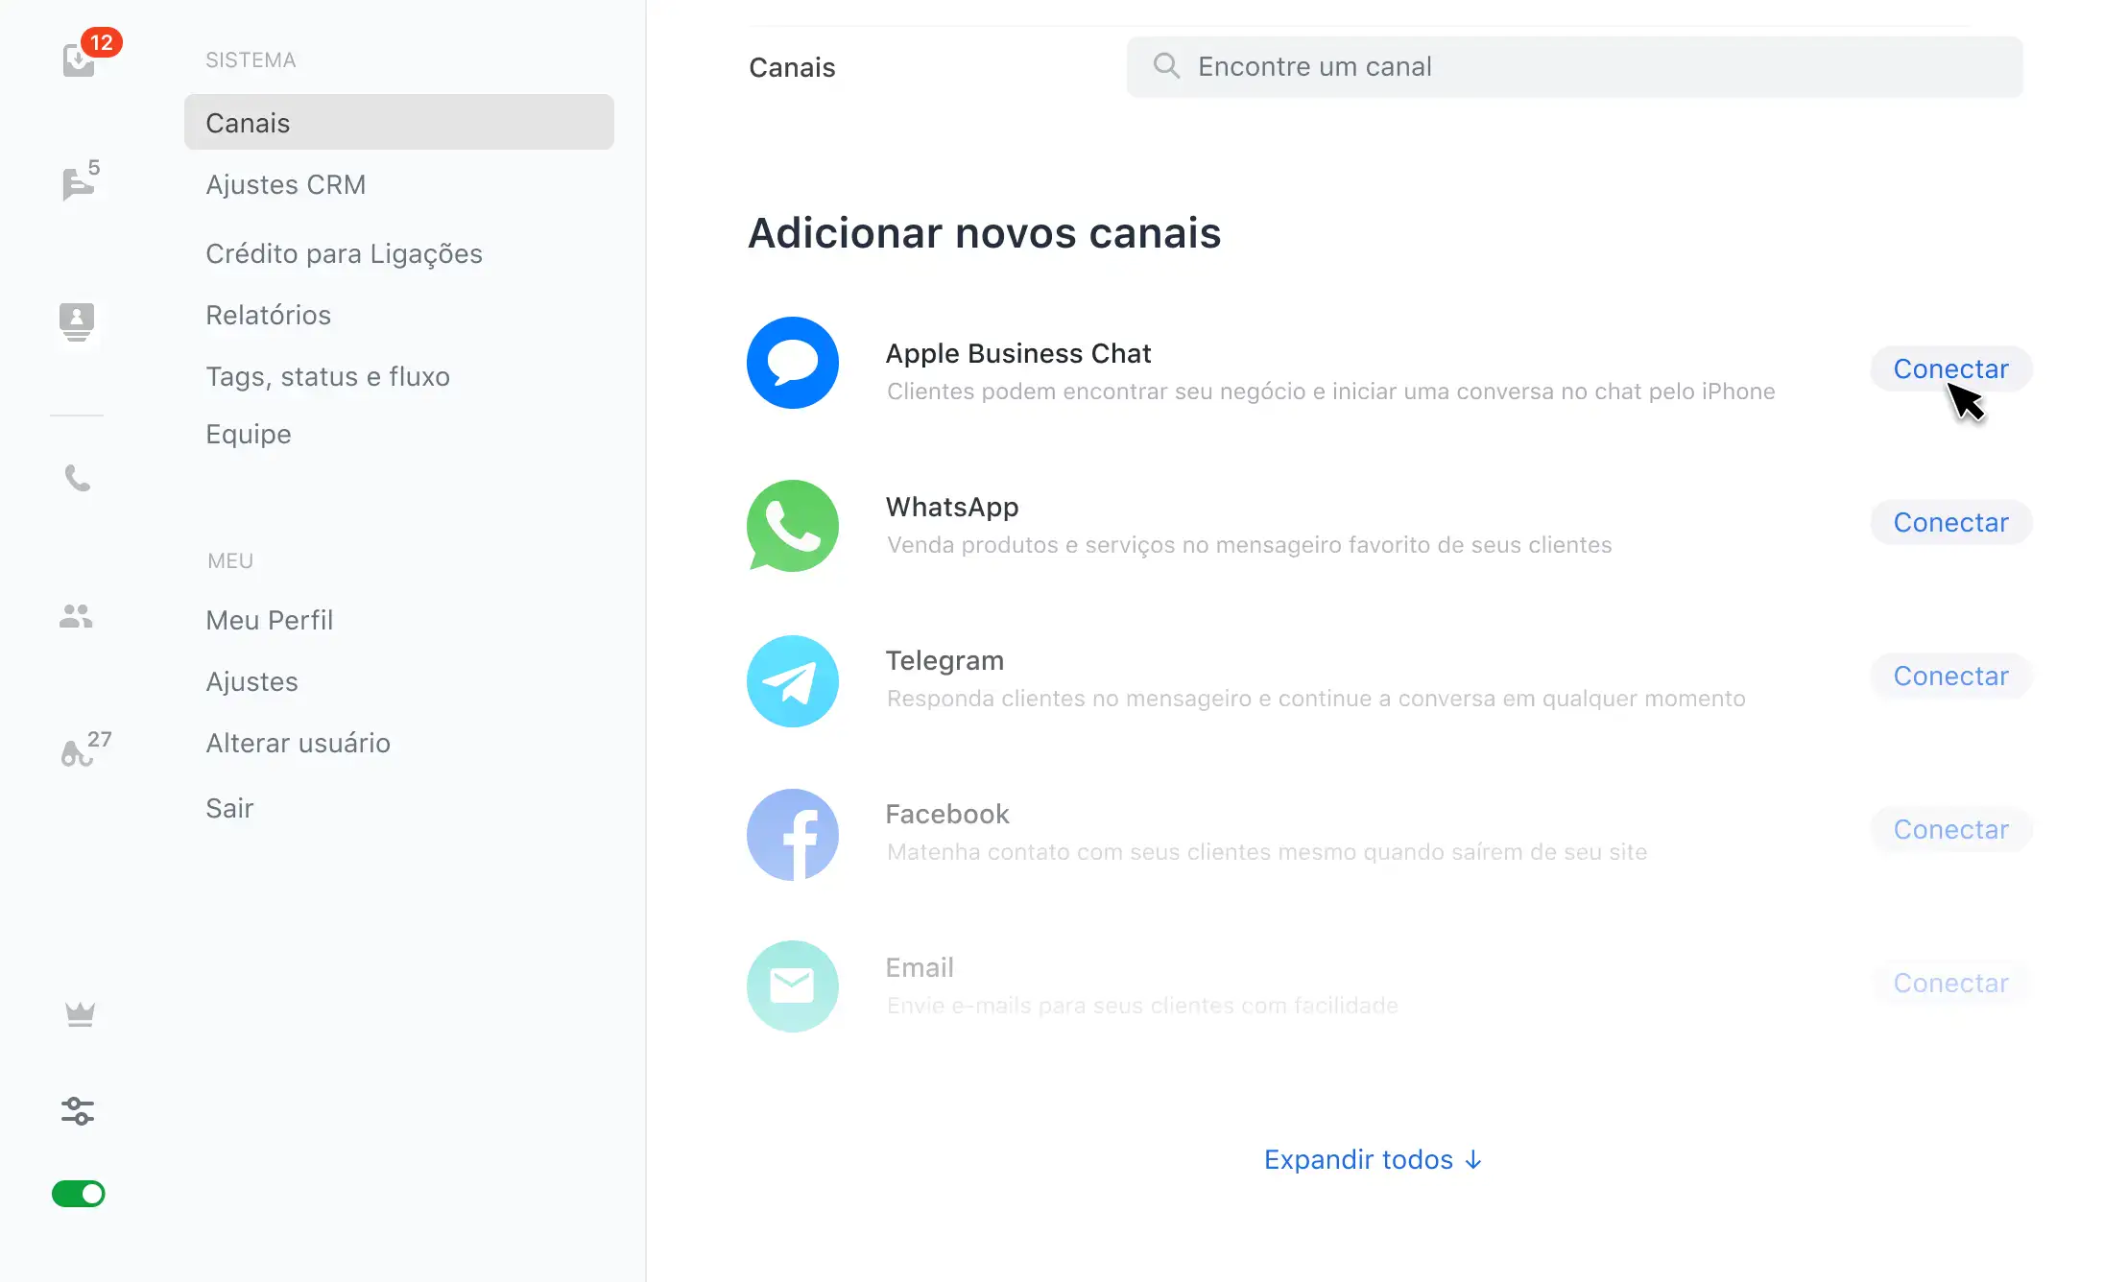Open the team people icon
The width and height of the screenshot is (2104, 1282).
point(77,616)
